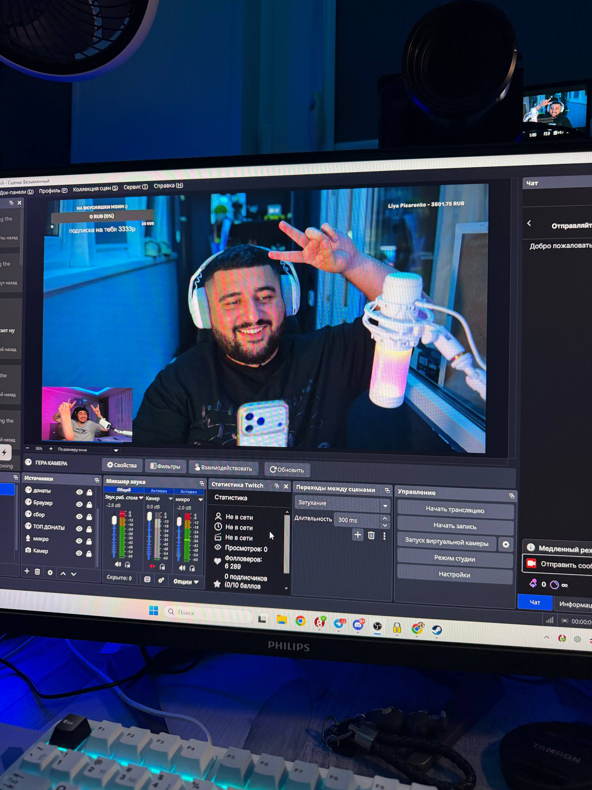The height and width of the screenshot is (790, 592).
Task: Undock the 'Микшер звука' panel
Action: tap(202, 483)
